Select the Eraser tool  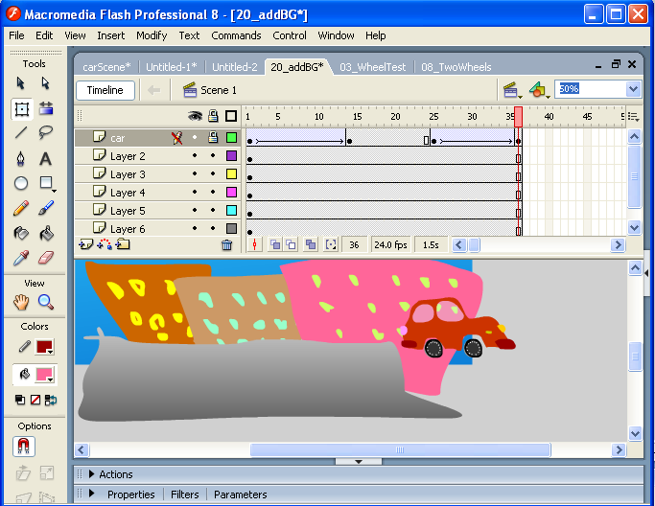pyautogui.click(x=45, y=258)
